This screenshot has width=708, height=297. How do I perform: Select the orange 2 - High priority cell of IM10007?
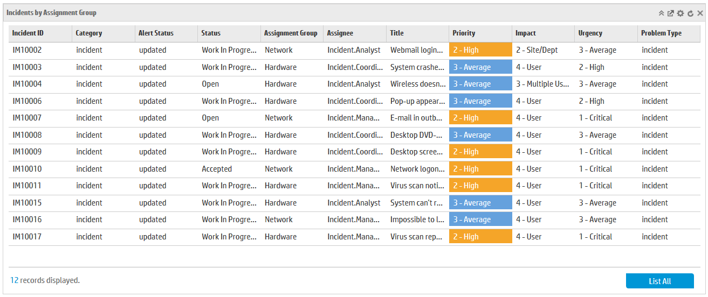point(480,118)
